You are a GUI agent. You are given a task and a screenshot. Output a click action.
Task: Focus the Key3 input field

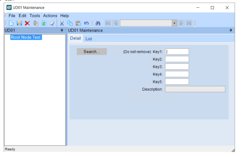point(177,67)
